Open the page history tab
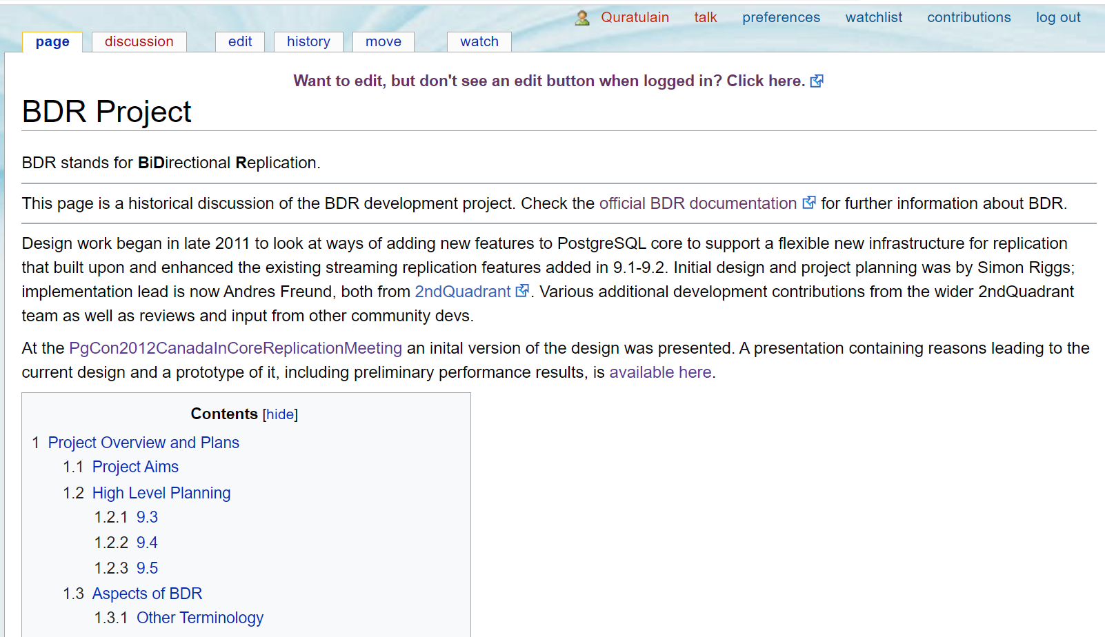This screenshot has height=637, width=1105. pyautogui.click(x=308, y=41)
